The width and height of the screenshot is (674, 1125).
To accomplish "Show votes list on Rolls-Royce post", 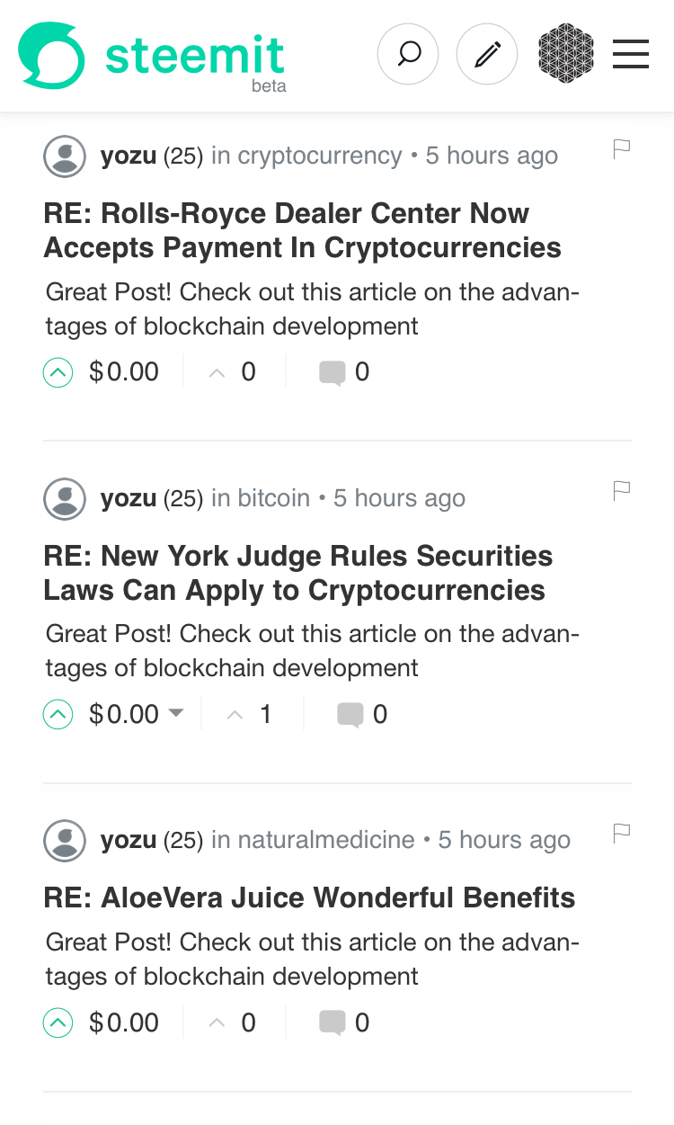I will pos(232,372).
